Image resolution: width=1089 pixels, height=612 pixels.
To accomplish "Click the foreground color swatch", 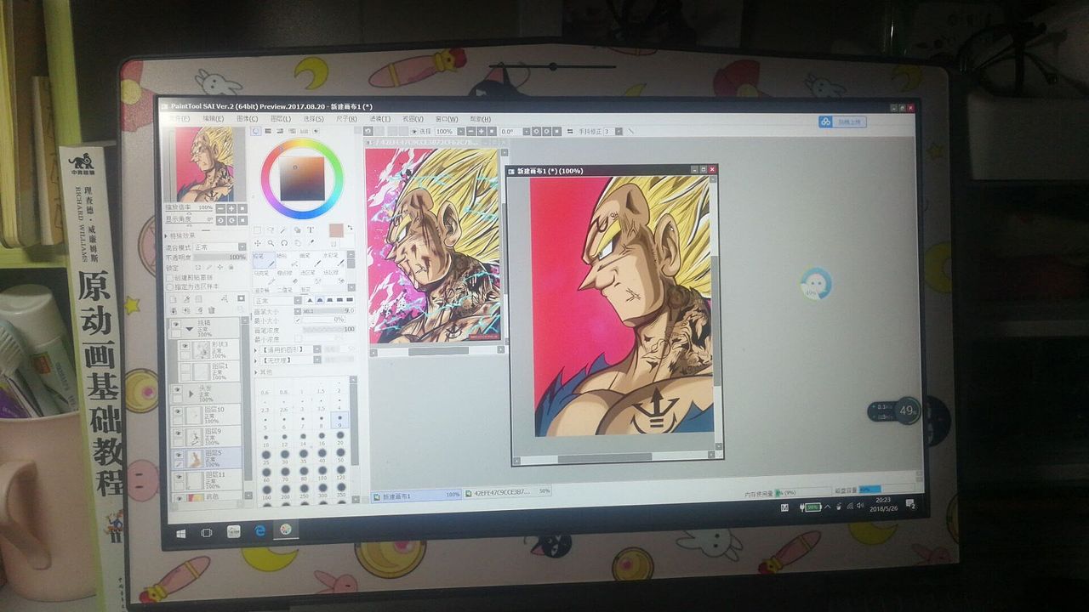I will click(x=336, y=230).
